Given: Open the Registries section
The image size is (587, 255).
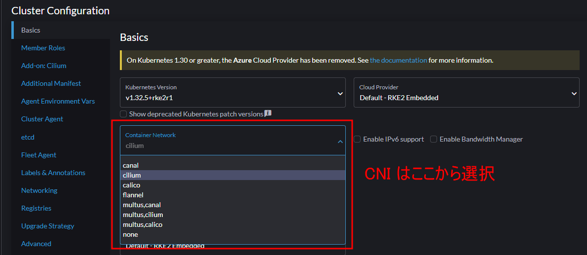Looking at the screenshot, I should point(37,208).
